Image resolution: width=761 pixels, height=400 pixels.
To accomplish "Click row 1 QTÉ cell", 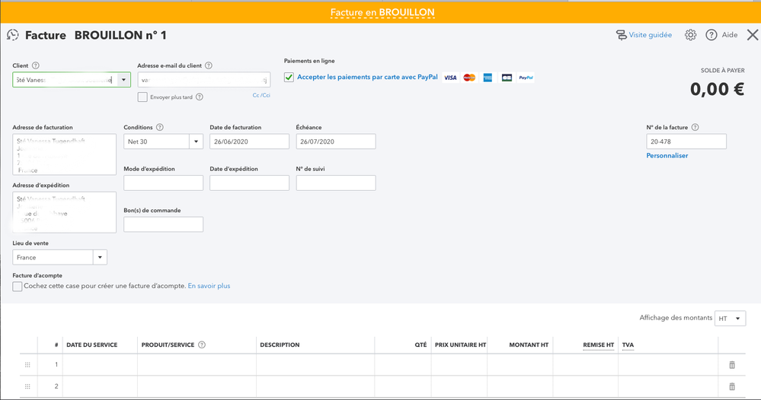I will click(403, 365).
